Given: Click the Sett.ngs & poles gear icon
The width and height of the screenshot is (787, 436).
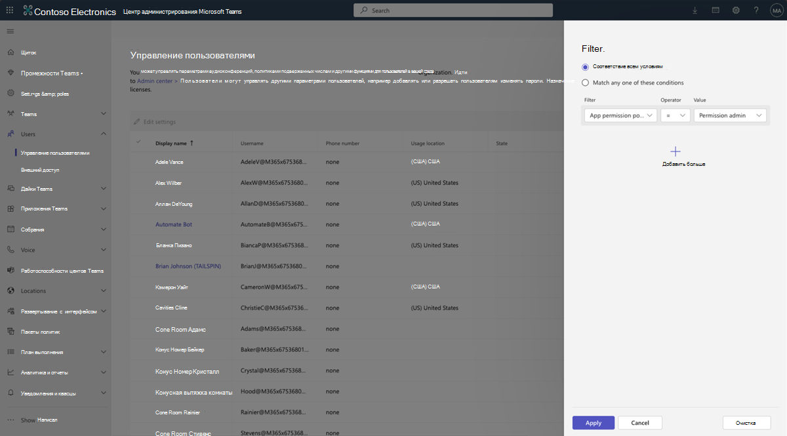Looking at the screenshot, I should tap(10, 94).
